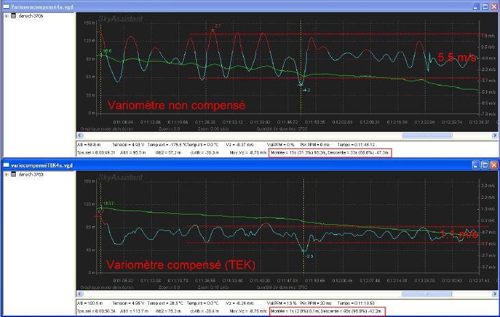The image size is (500, 317).
Task: Click 'Vz = -0.37 m/s' status value
Action: pyautogui.click(x=240, y=145)
